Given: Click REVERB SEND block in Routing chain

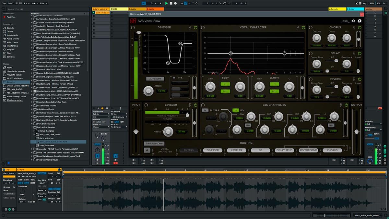Looking at the screenshot, I should tap(308, 150).
